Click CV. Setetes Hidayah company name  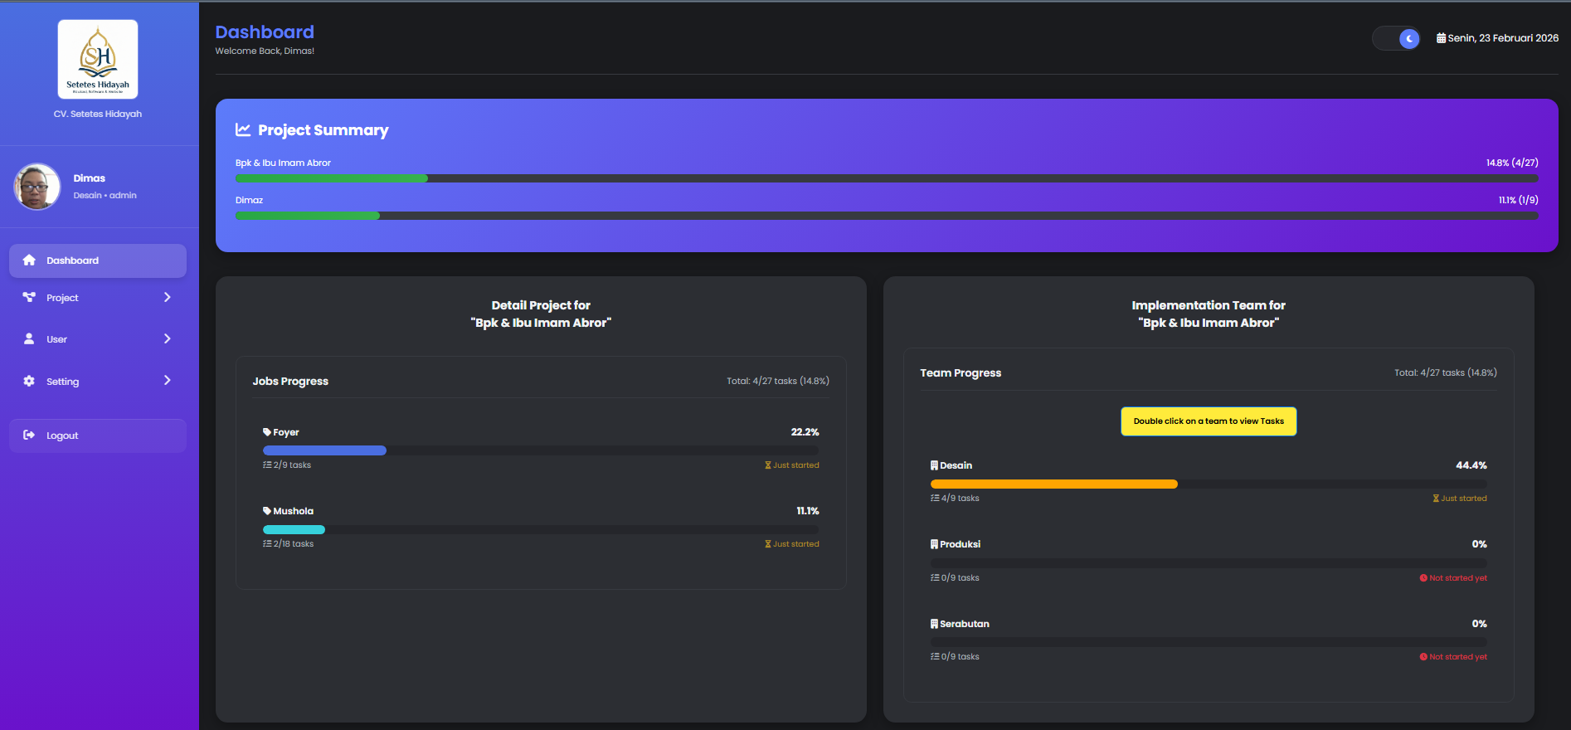[98, 114]
